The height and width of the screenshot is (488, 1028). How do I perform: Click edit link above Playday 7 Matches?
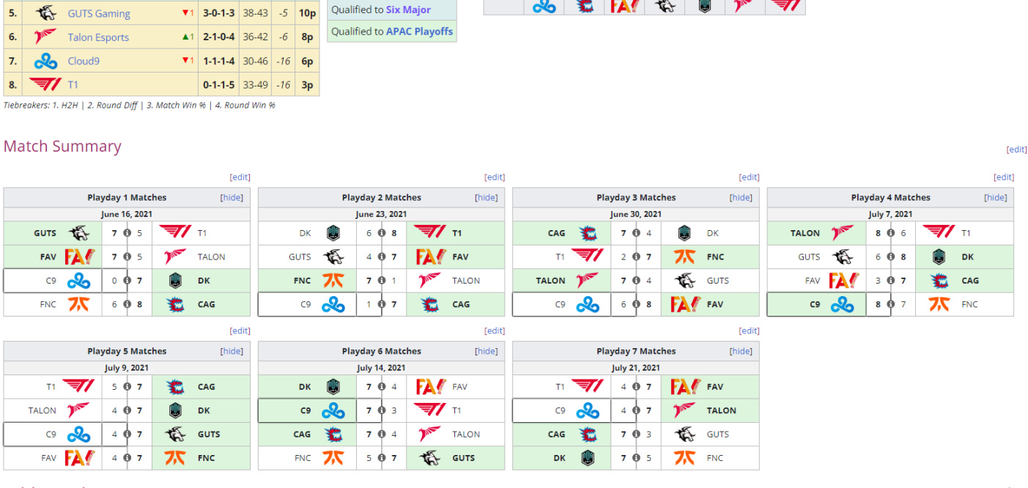749,331
